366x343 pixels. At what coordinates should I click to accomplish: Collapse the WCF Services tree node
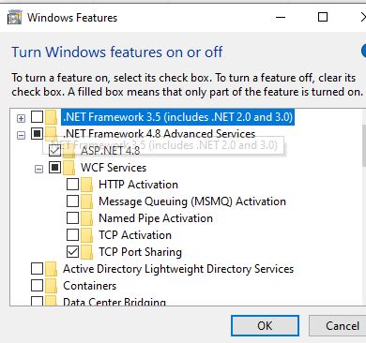click(38, 169)
